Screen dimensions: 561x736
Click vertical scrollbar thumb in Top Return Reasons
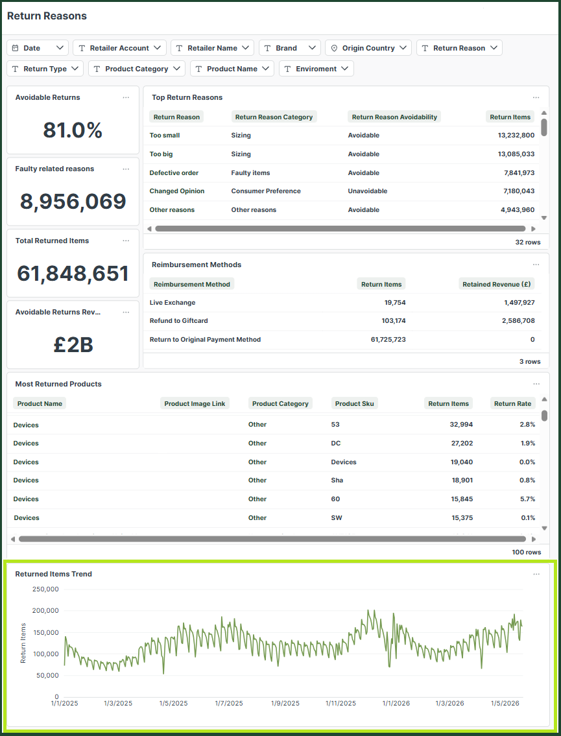coord(544,127)
